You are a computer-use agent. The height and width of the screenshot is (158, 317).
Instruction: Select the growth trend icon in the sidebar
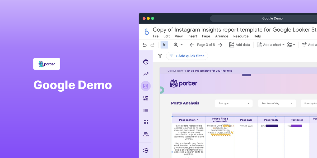pyautogui.click(x=146, y=74)
